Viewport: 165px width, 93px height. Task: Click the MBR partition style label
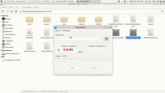[x=80, y=52]
